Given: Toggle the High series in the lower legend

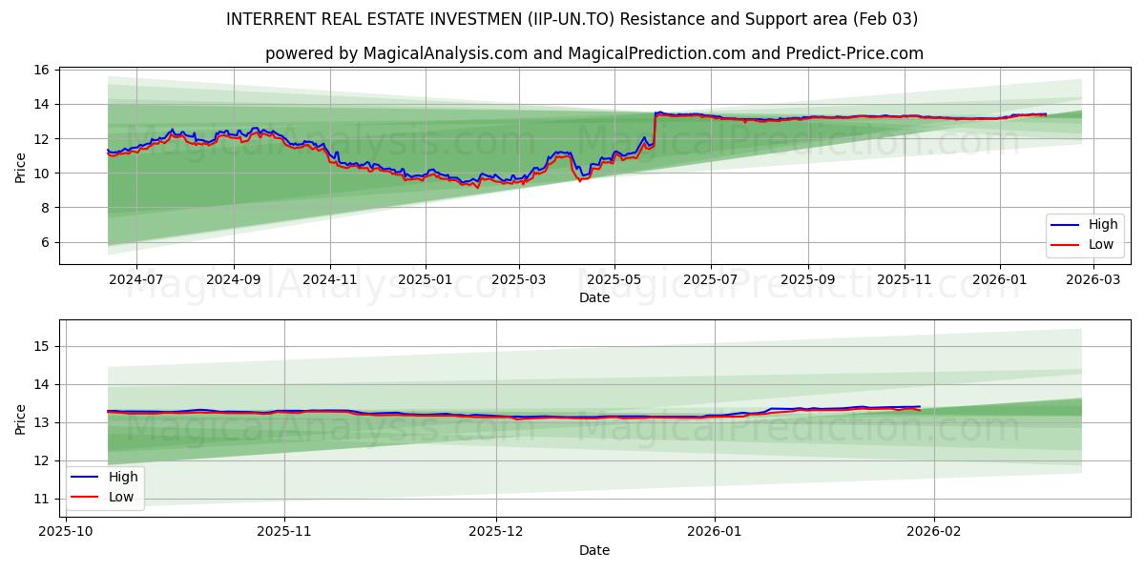Looking at the screenshot, I should (124, 477).
